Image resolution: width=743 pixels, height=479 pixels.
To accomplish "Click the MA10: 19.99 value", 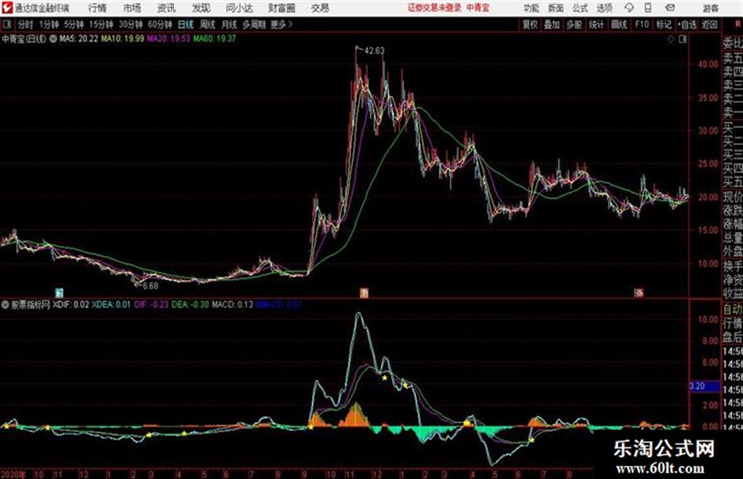I will tap(122, 39).
